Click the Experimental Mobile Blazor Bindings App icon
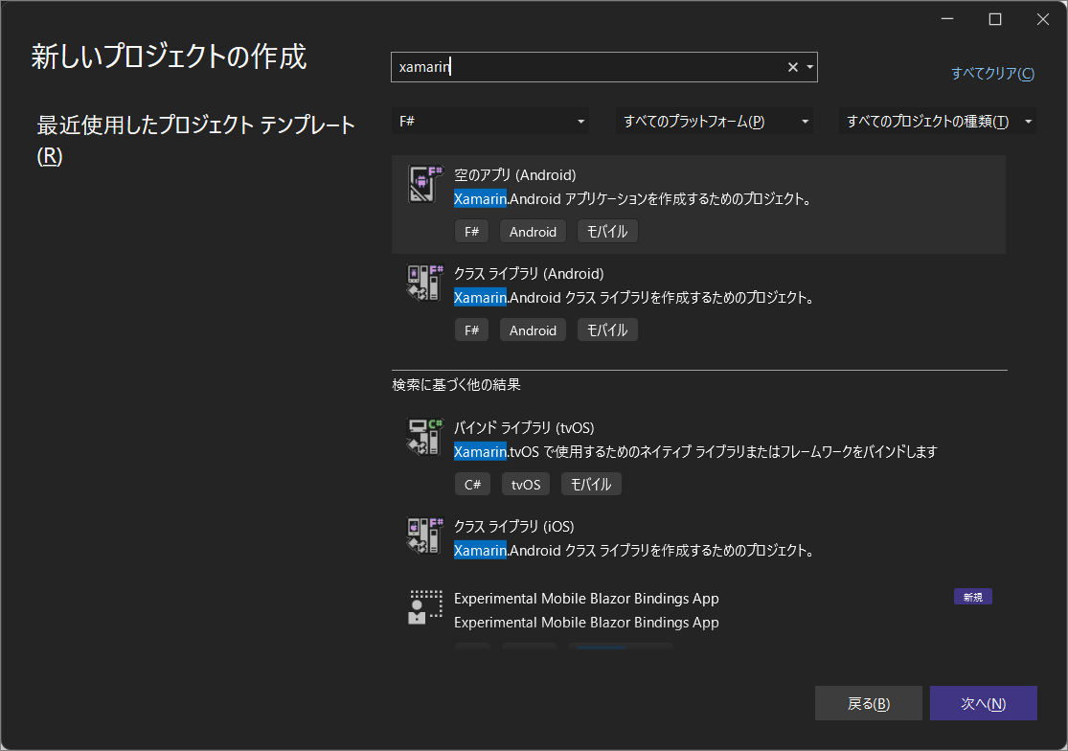 [425, 607]
